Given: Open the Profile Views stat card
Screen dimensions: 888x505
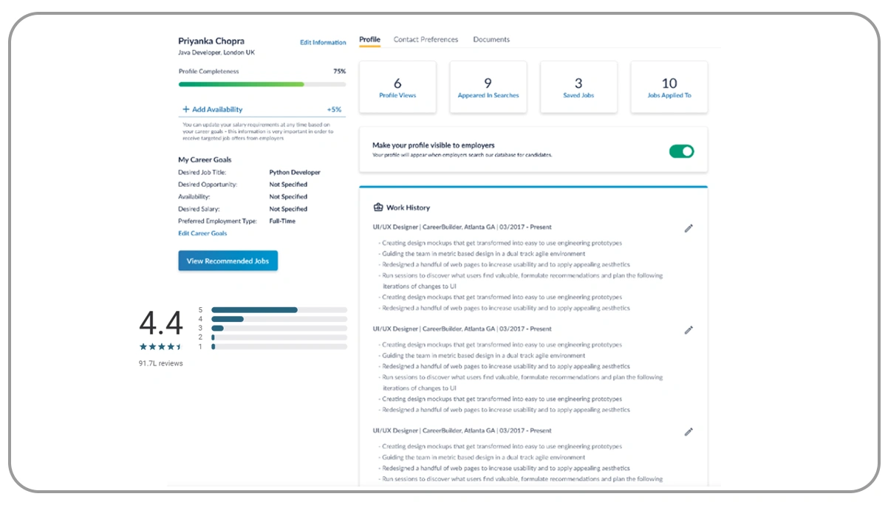Looking at the screenshot, I should 397,87.
